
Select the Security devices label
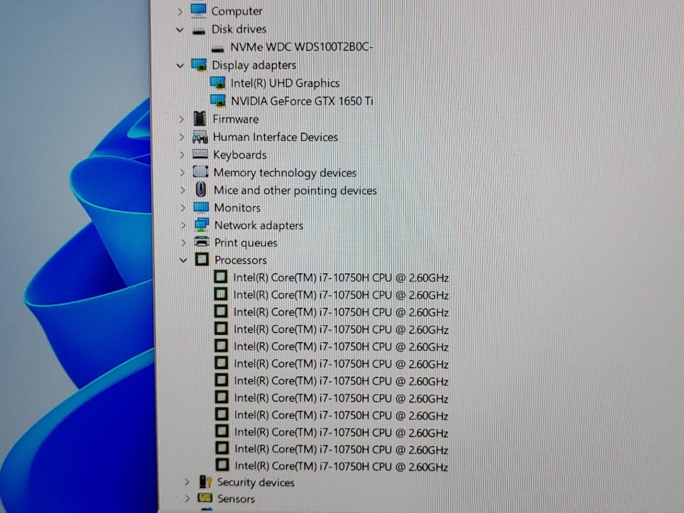click(256, 482)
